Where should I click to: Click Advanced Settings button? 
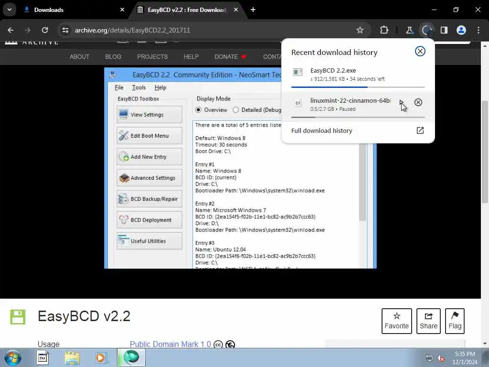(149, 178)
